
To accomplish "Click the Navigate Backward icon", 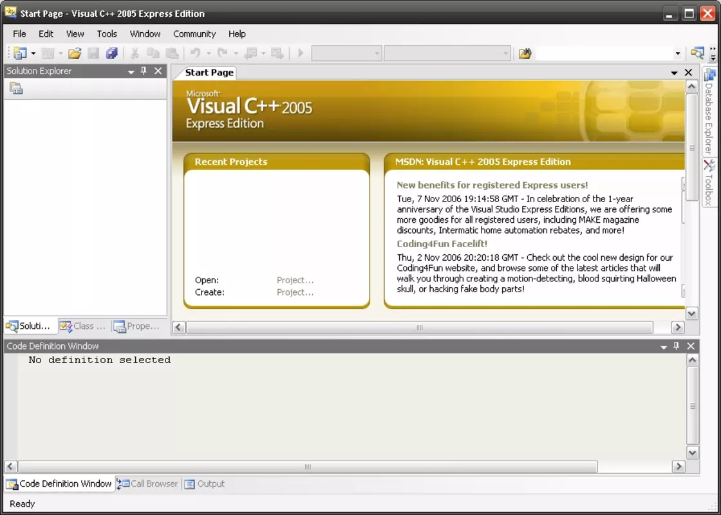I will [x=250, y=53].
